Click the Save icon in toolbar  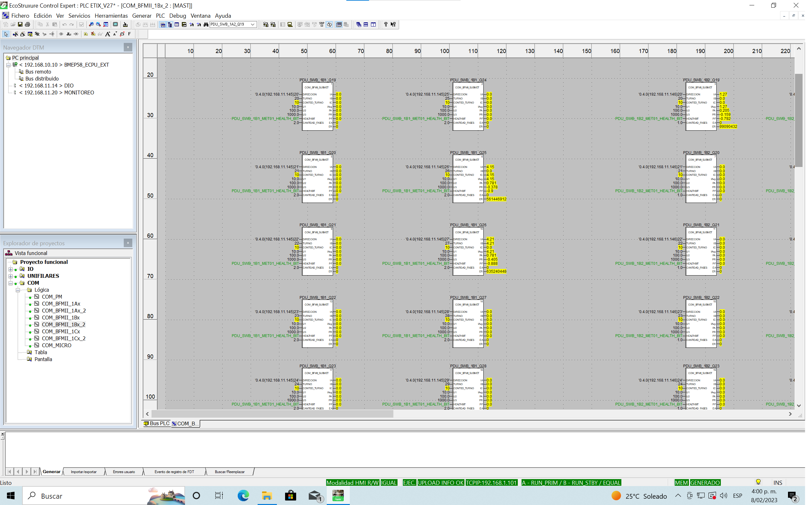click(20, 24)
